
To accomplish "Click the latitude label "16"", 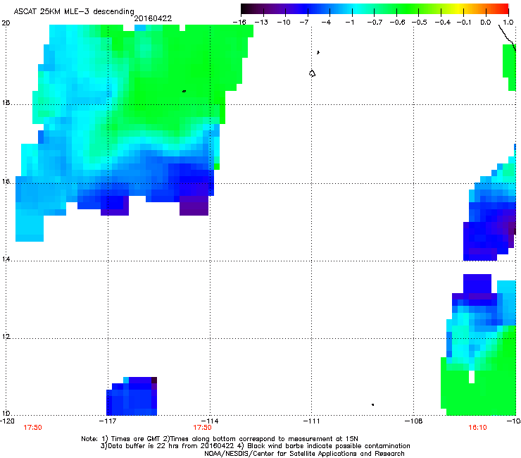I will point(6,182).
